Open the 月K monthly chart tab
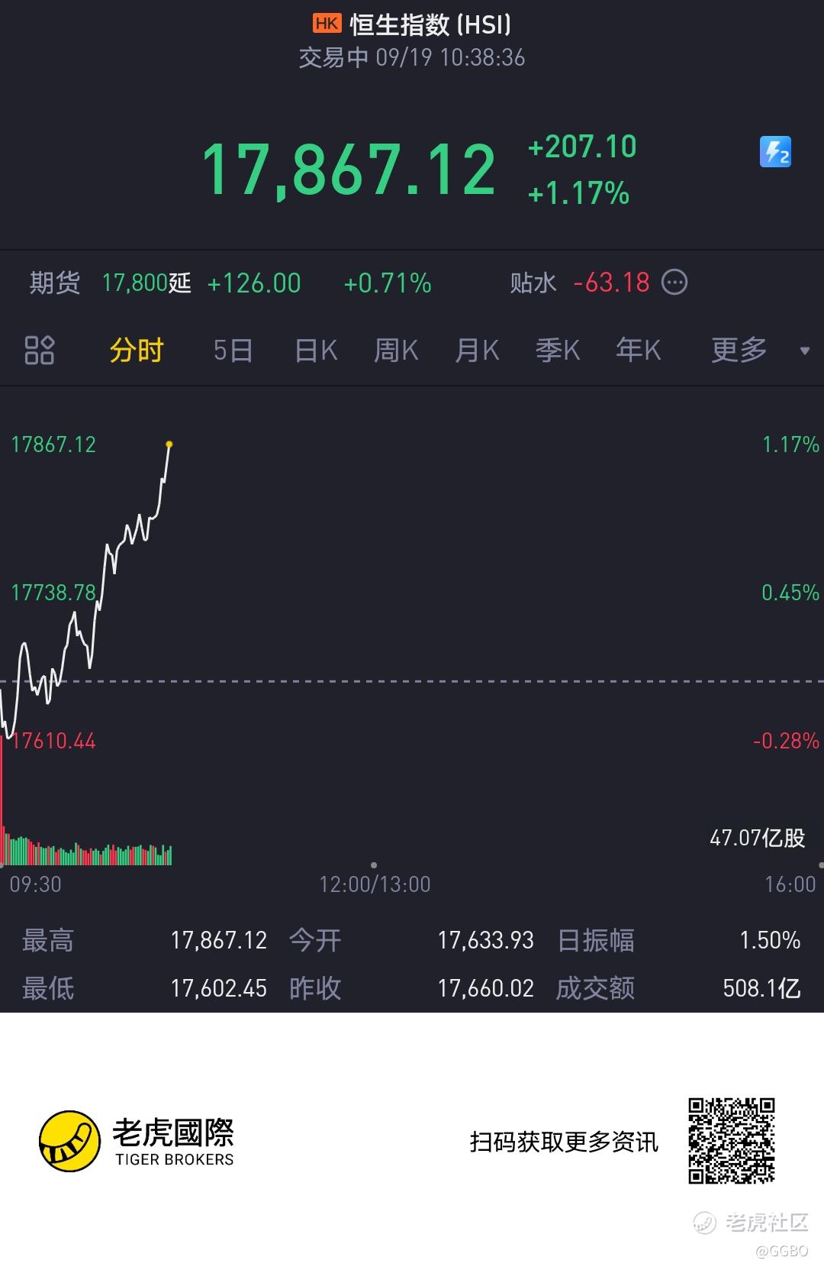This screenshot has width=824, height=1270. tap(477, 351)
